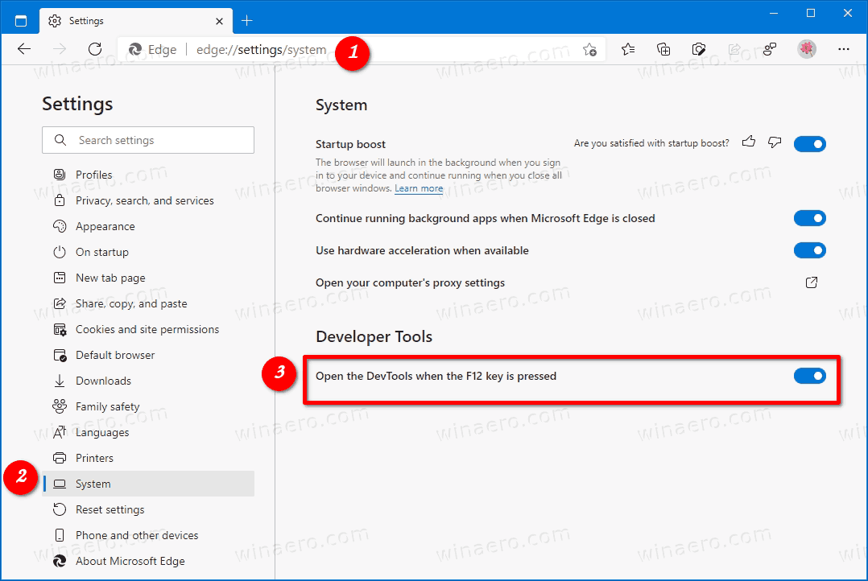Screen dimensions: 868x581
Task: Refresh the page with reload icon
Action: [x=95, y=49]
